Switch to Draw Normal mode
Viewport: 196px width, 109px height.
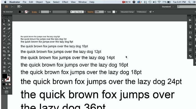(4, 88)
